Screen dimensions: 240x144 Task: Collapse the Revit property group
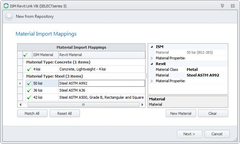point(152,64)
